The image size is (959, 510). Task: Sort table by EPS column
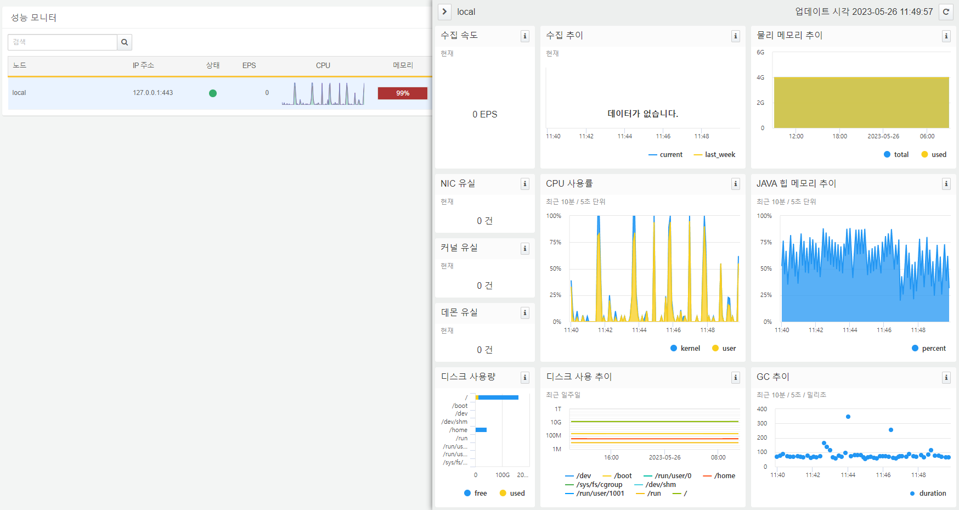(249, 65)
